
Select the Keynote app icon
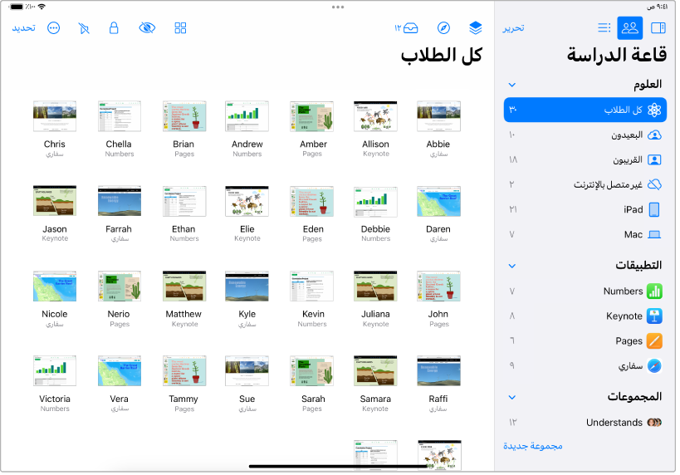[654, 316]
